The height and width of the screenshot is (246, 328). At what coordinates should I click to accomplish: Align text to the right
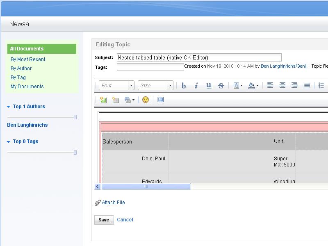(294, 86)
